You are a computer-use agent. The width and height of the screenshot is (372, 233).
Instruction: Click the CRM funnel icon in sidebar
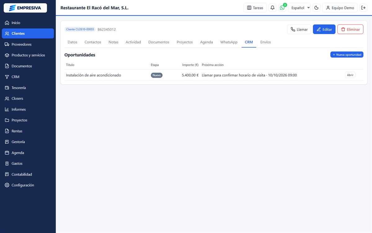[x=7, y=77]
